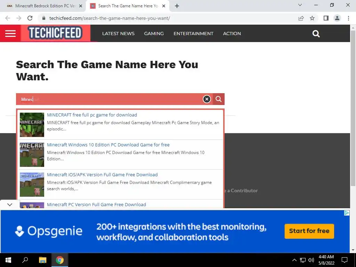Open the ACTION menu item
This screenshot has width=356, height=267.
pyautogui.click(x=232, y=34)
